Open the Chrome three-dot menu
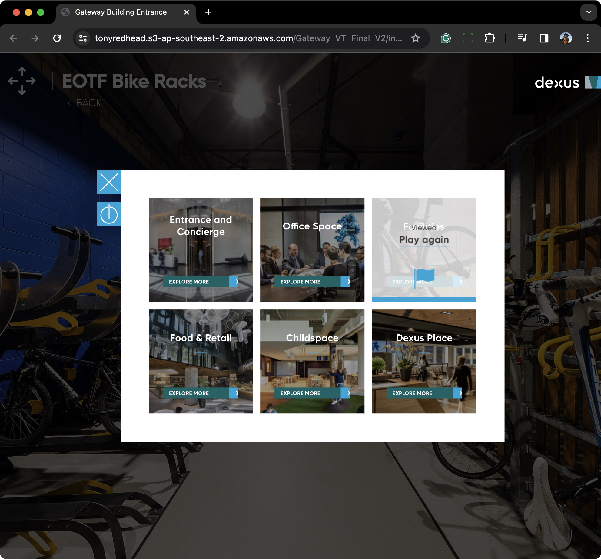The image size is (601, 559). point(588,38)
